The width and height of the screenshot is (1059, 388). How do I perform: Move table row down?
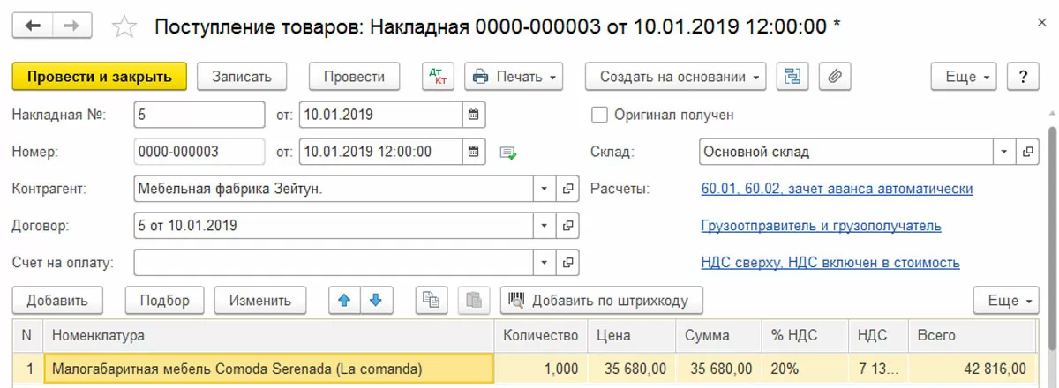pos(375,301)
